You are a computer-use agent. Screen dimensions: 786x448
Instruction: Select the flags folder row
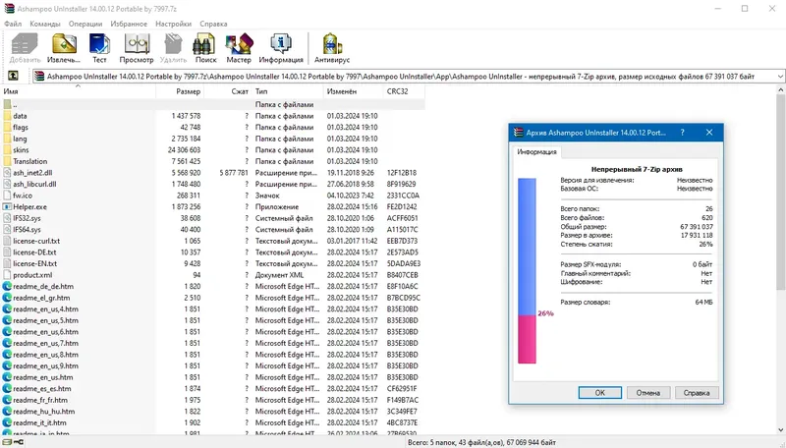pyautogui.click(x=213, y=128)
